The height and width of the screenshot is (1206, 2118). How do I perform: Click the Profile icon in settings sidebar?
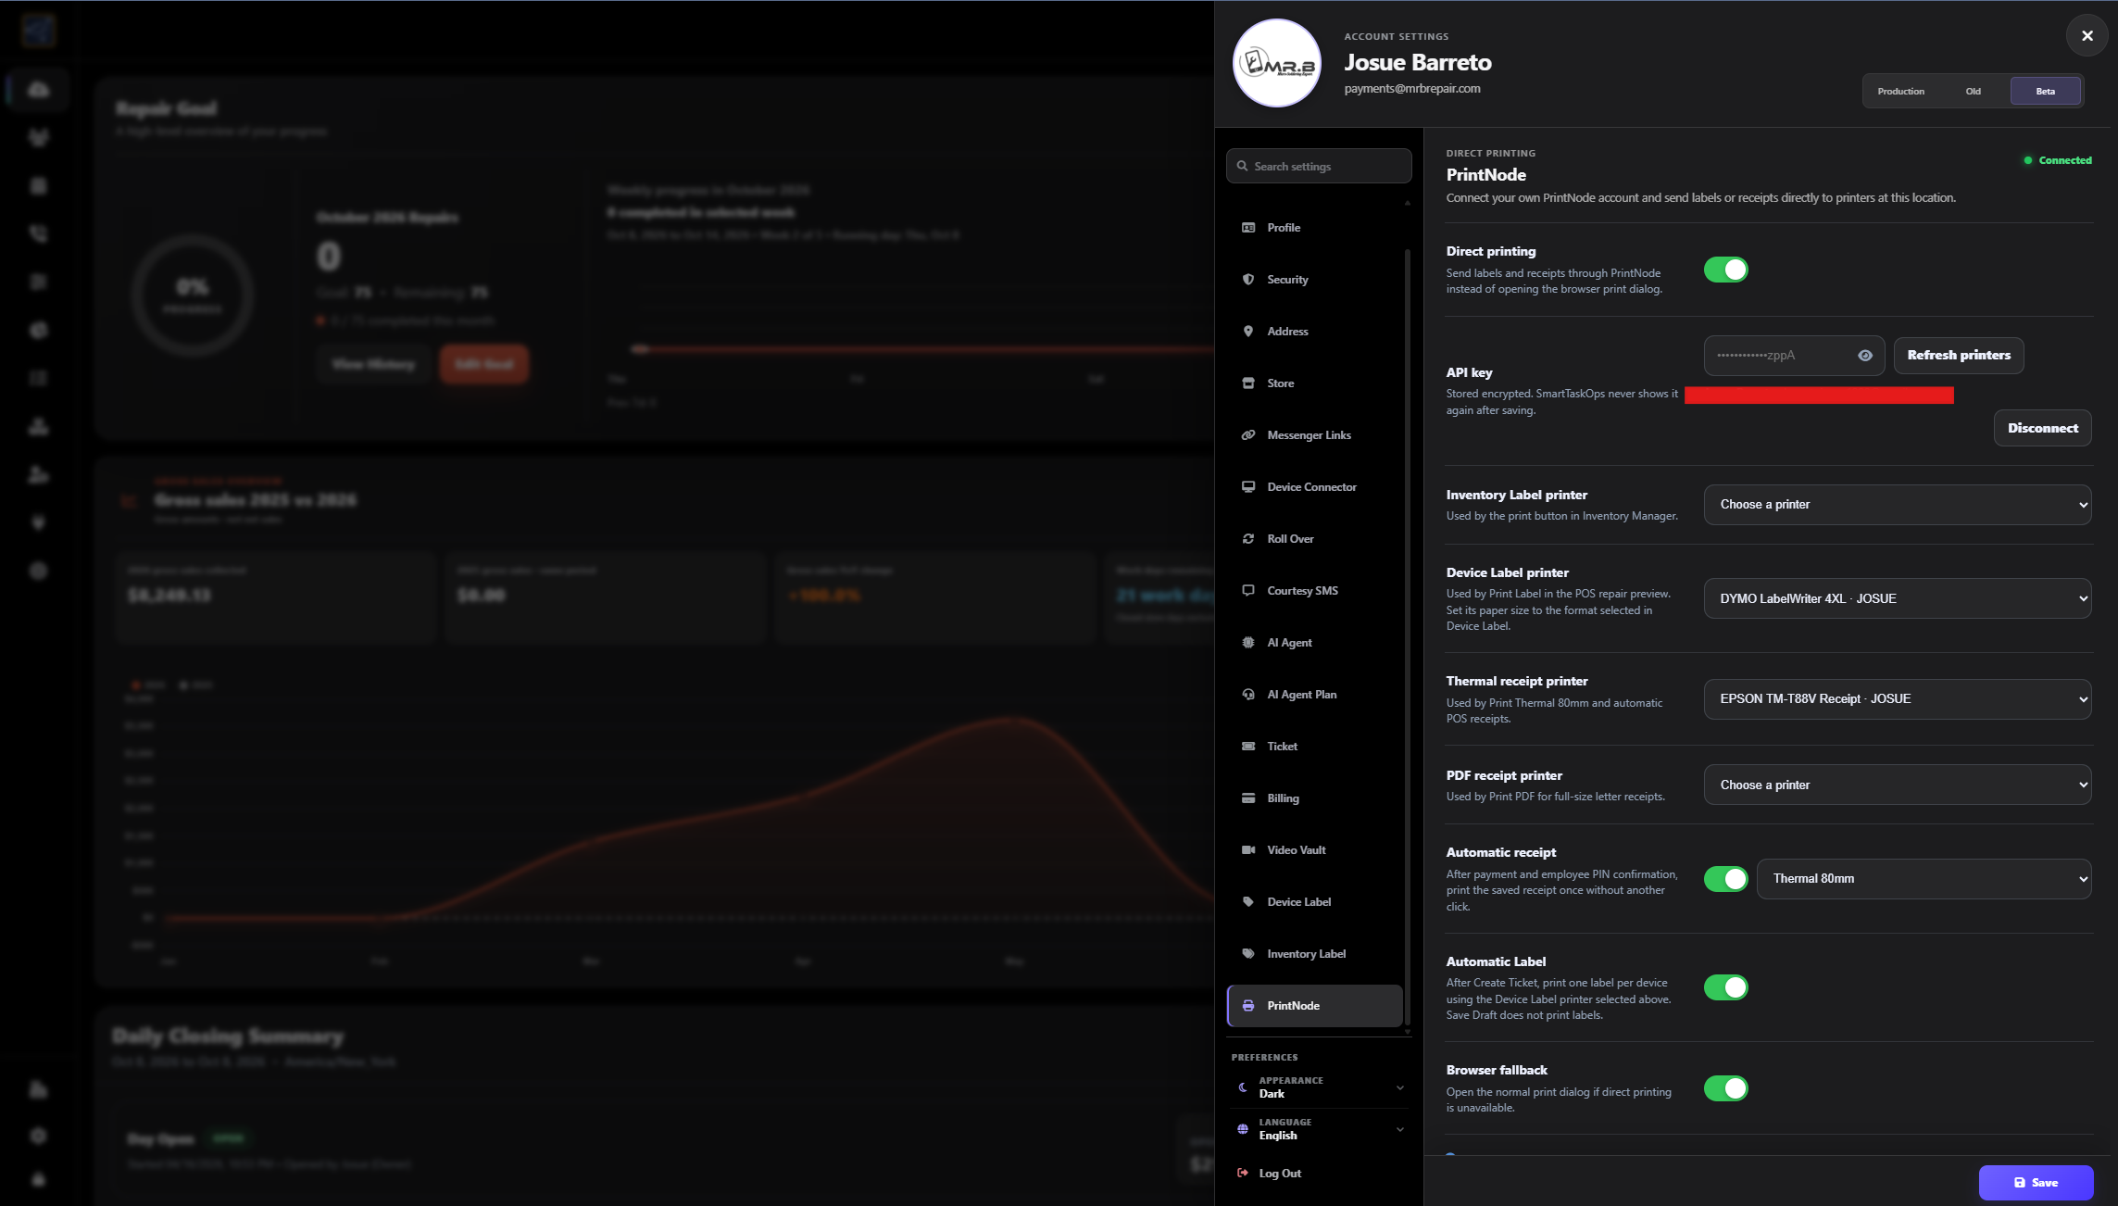(1248, 228)
